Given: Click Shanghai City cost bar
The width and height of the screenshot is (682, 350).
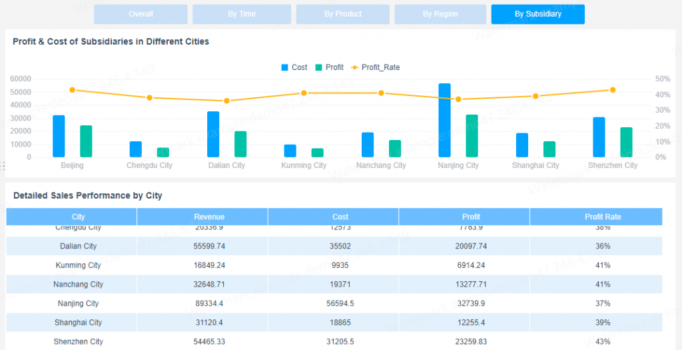Looking at the screenshot, I should pos(522,145).
